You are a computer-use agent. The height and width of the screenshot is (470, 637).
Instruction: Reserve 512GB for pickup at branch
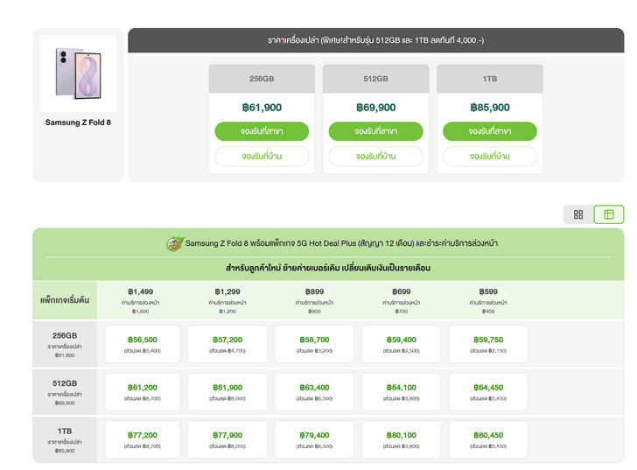click(375, 131)
